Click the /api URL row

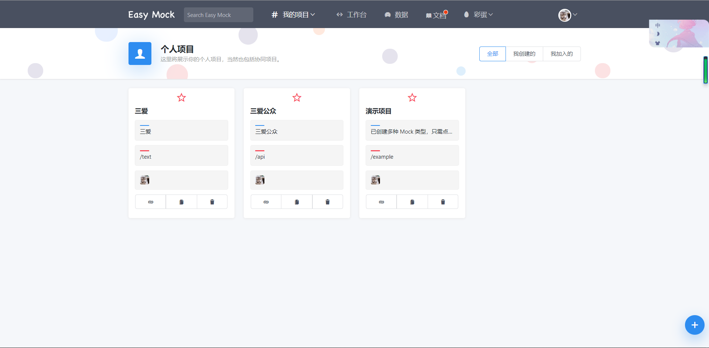[297, 155]
